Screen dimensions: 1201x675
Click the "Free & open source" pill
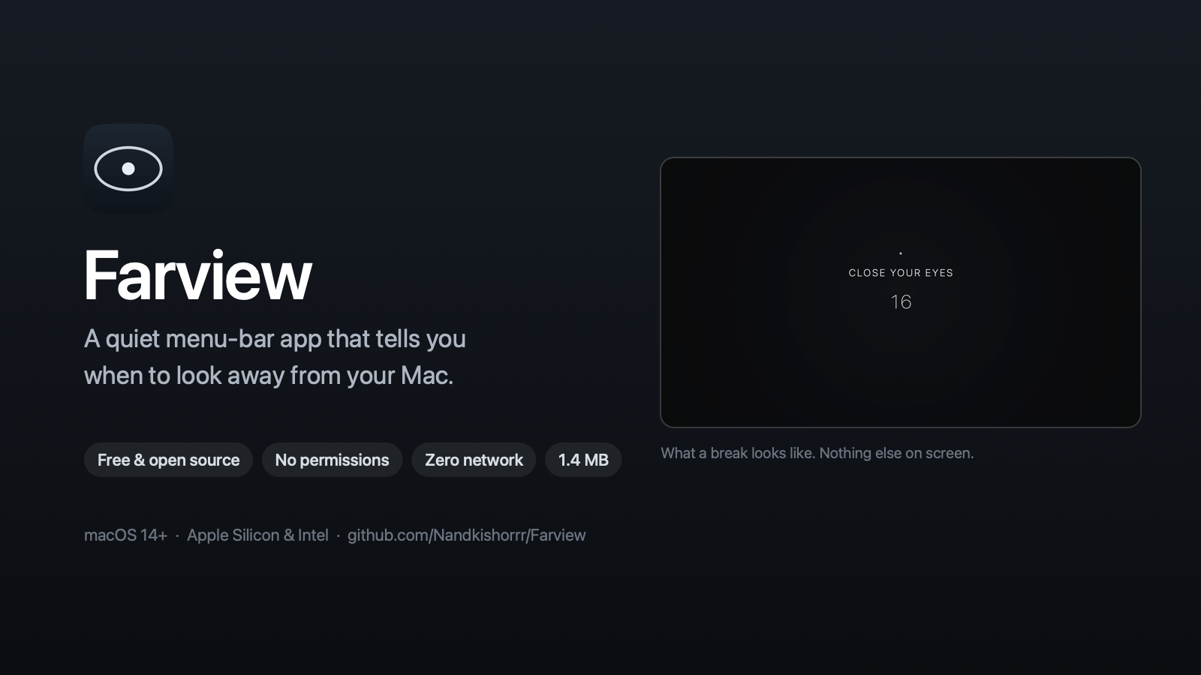point(168,460)
